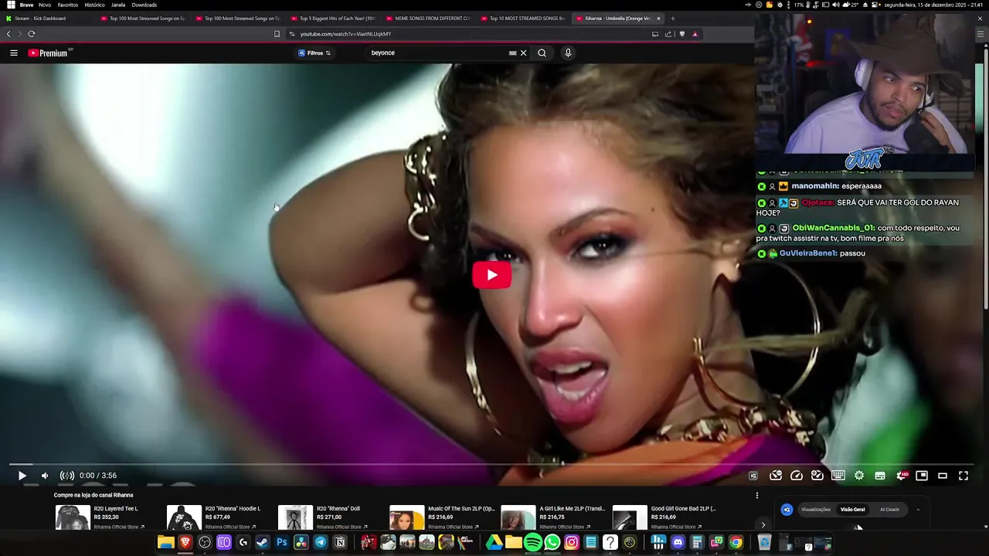Click the green gear icon in the player

(x=859, y=476)
